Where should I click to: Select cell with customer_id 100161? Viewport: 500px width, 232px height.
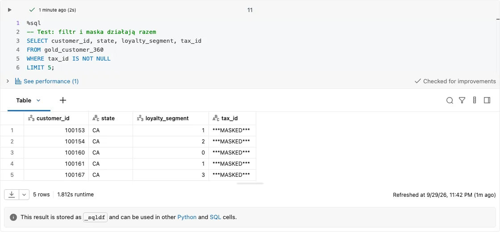click(x=56, y=164)
